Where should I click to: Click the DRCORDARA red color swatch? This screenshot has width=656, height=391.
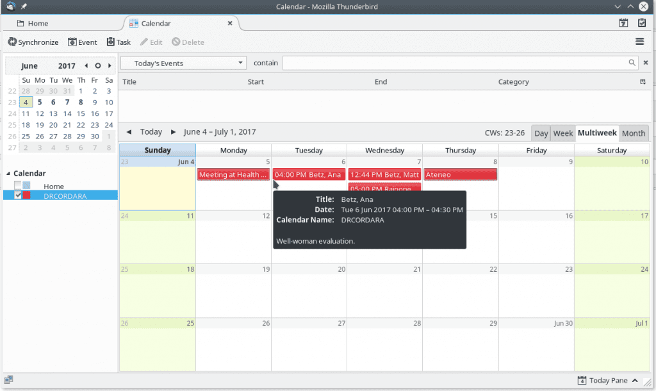[x=26, y=195]
